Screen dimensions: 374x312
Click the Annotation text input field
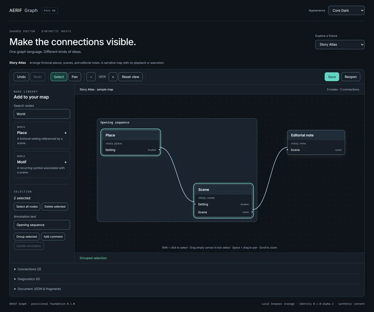(42, 225)
